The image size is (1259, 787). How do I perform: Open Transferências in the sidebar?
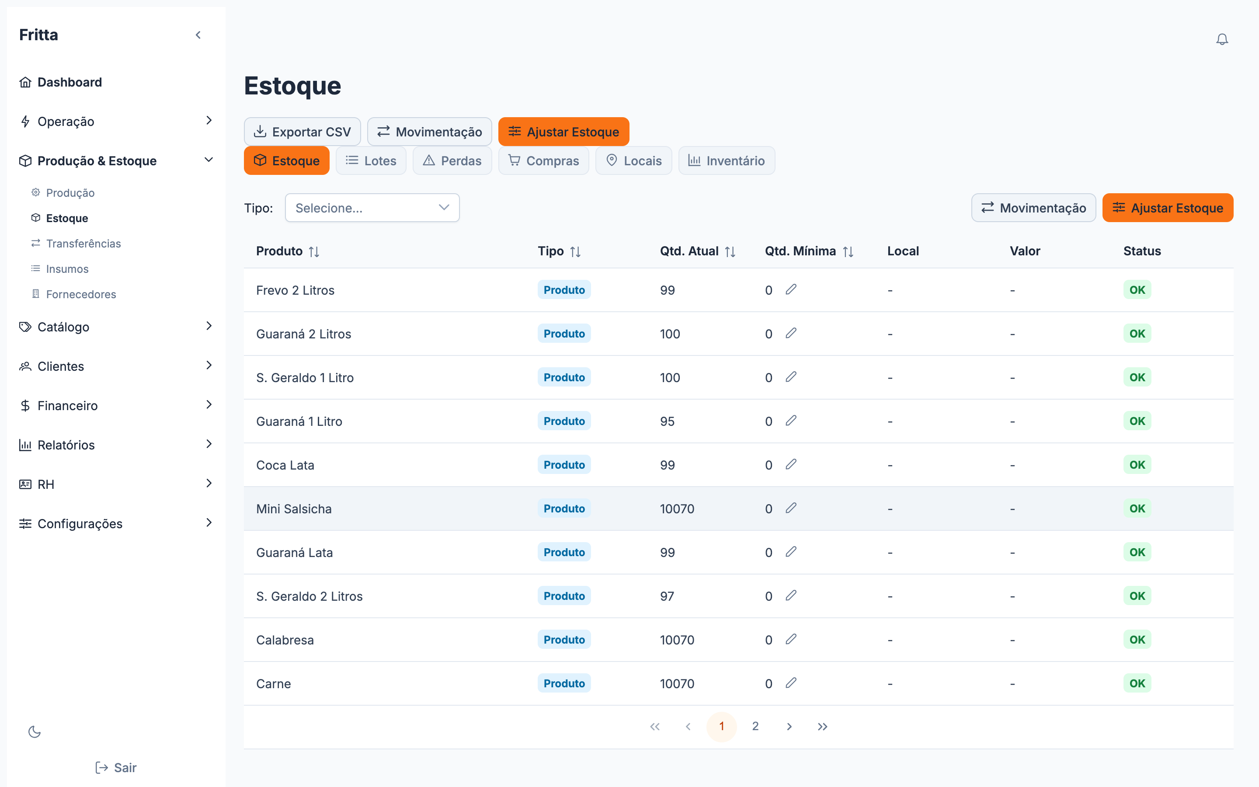83,243
